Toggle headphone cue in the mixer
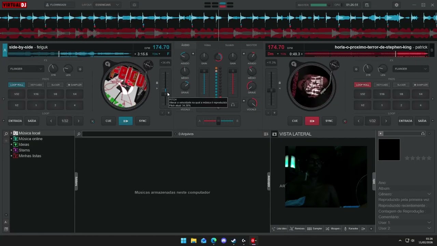The height and width of the screenshot is (246, 437). 233,105
